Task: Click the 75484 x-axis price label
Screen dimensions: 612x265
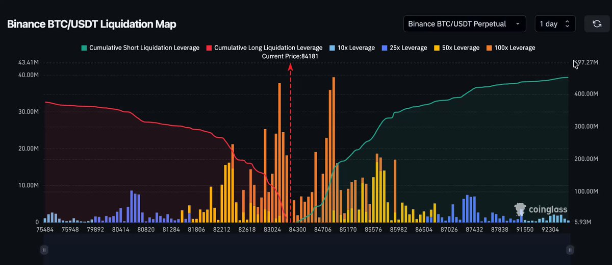Action: 45,230
